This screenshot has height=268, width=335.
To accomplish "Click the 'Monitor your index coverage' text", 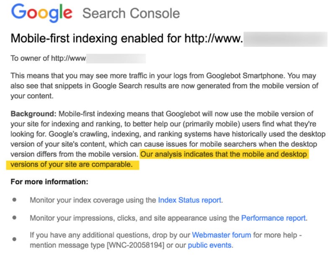I will tap(93, 200).
